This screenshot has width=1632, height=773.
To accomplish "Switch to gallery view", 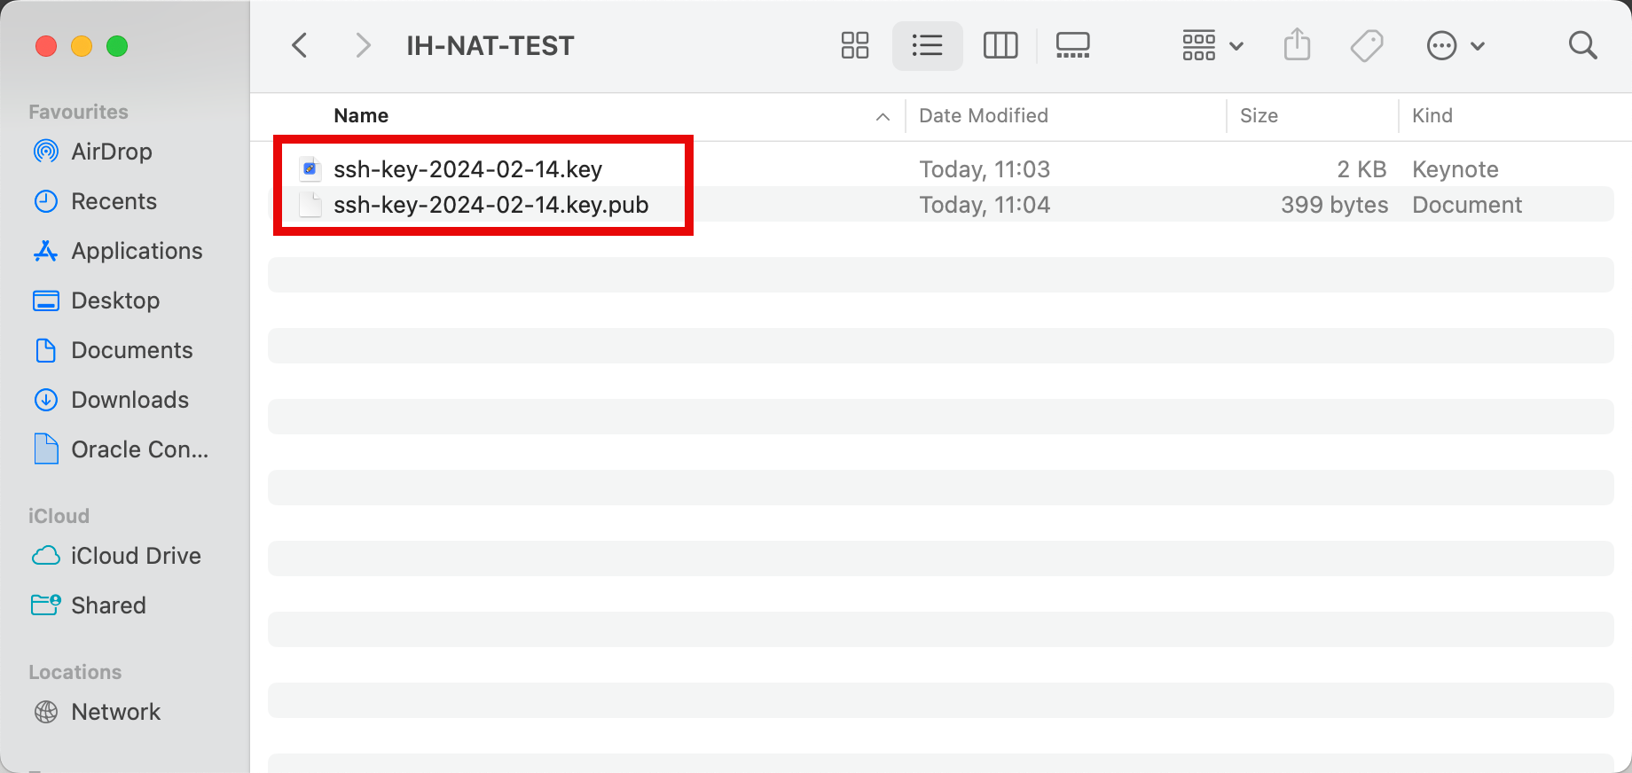I will [x=1072, y=45].
